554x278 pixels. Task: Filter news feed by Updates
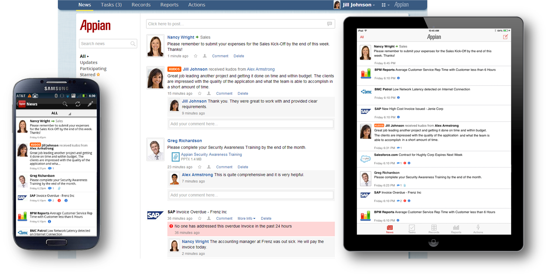(89, 62)
